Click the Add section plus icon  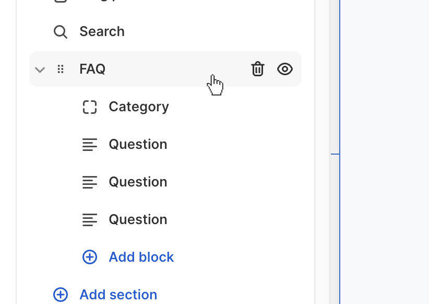point(61,295)
